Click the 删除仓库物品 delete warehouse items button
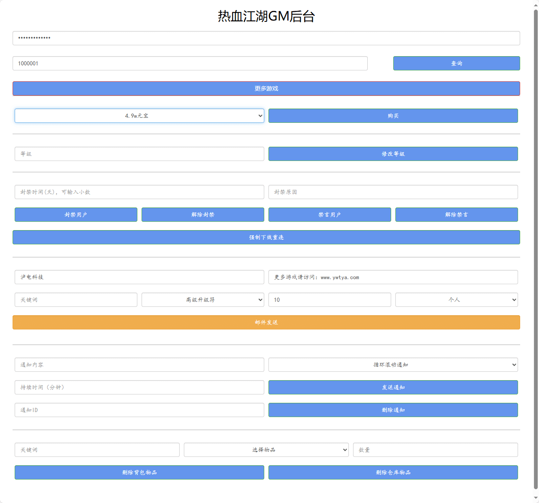Image resolution: width=539 pixels, height=503 pixels. (x=393, y=472)
